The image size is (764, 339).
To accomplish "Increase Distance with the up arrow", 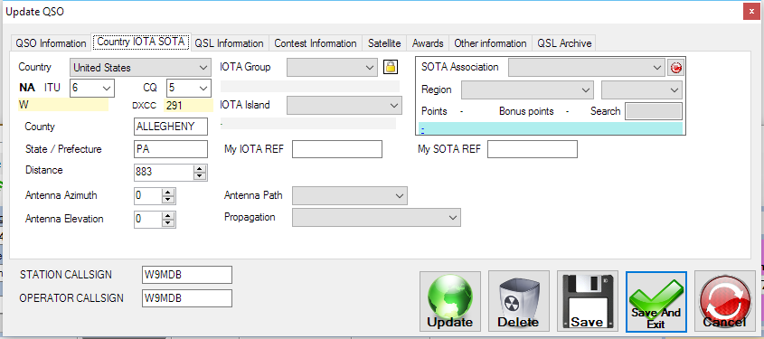I will pyautogui.click(x=200, y=168).
